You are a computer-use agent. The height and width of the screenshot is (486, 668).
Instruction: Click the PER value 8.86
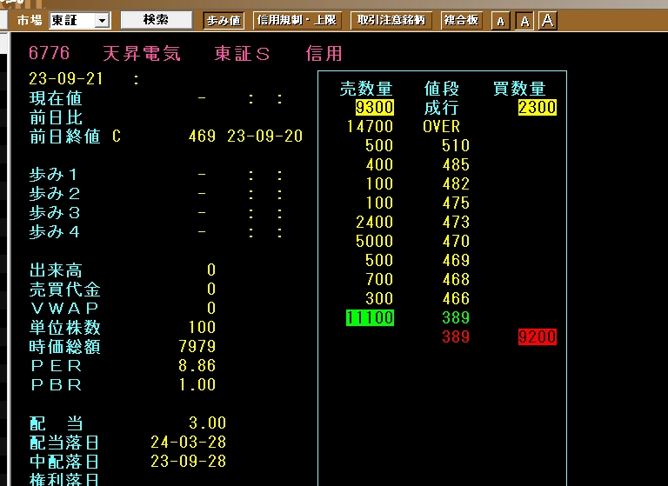coord(197,365)
